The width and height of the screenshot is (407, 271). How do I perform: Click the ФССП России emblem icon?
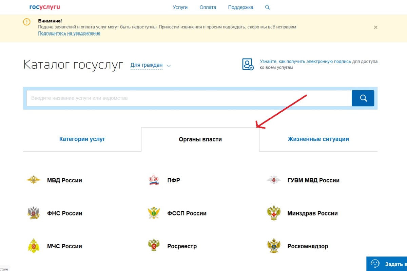click(154, 213)
